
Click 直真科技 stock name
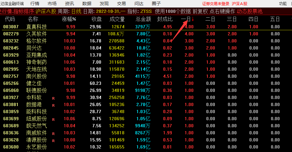tap(37, 27)
